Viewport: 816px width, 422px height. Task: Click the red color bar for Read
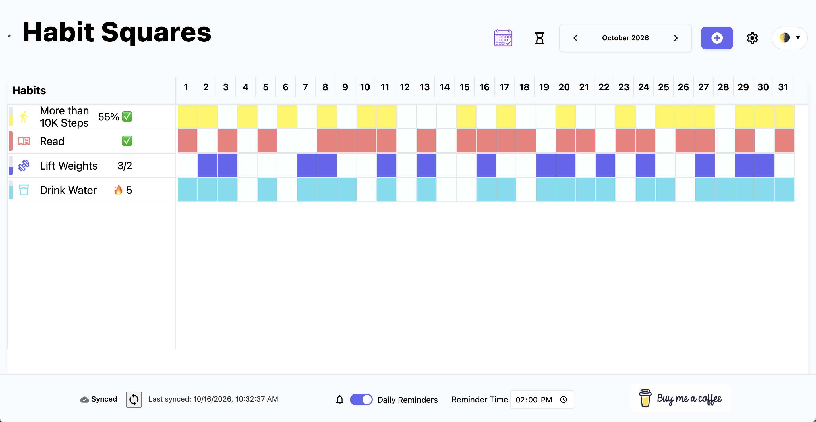pos(11,141)
